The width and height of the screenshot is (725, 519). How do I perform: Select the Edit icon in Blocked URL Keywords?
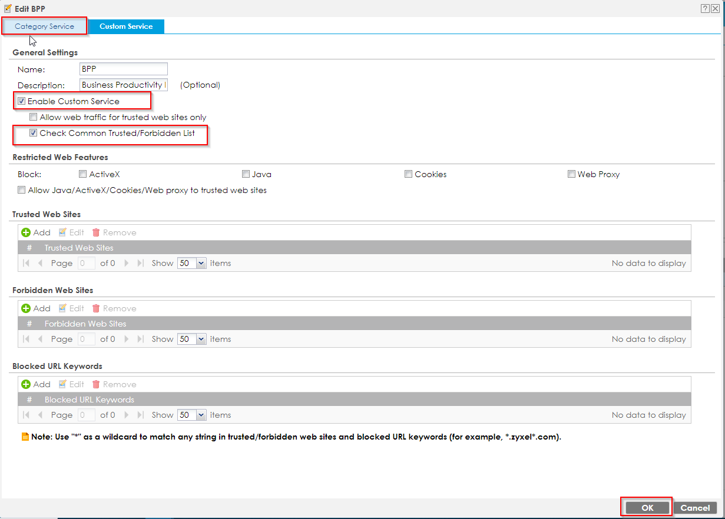coord(65,384)
